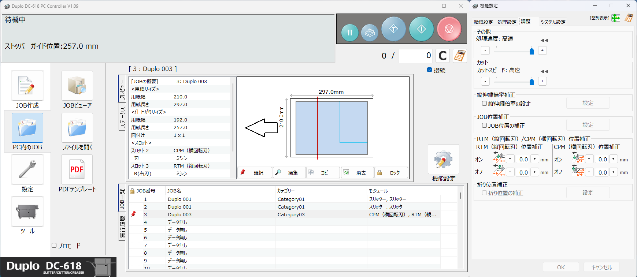
Task: Enable the プロモード checkbox
Action: pos(54,246)
